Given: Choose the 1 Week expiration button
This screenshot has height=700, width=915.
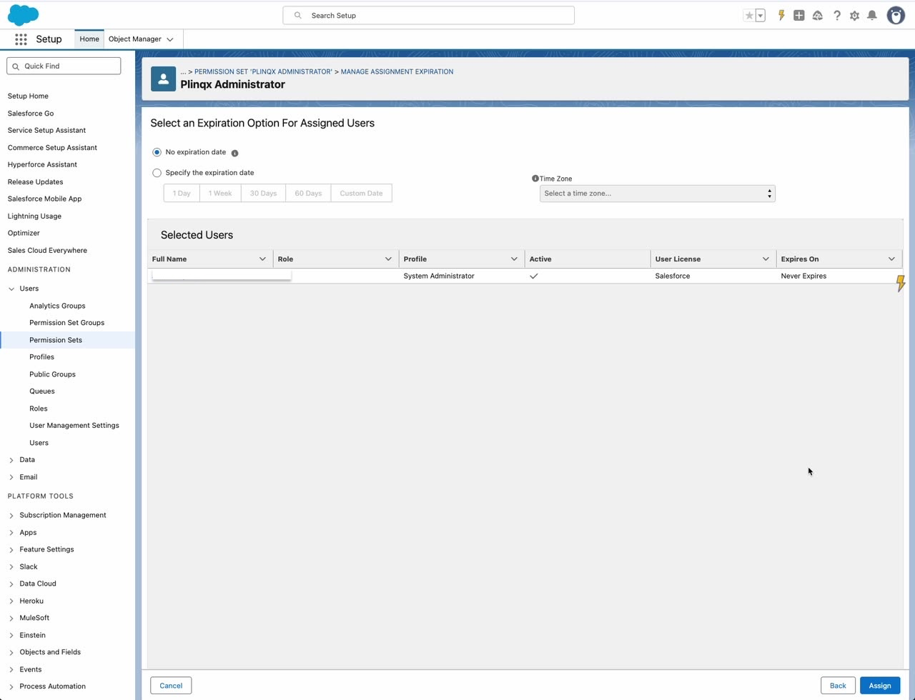Looking at the screenshot, I should pos(220,193).
